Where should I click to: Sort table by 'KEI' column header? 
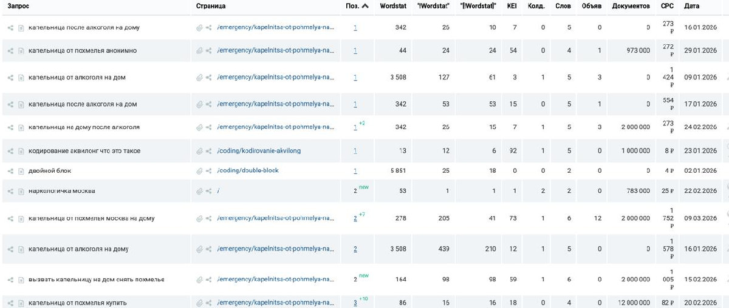click(x=512, y=6)
